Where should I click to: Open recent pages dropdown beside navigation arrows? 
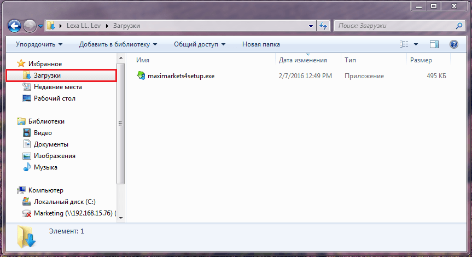40,26
